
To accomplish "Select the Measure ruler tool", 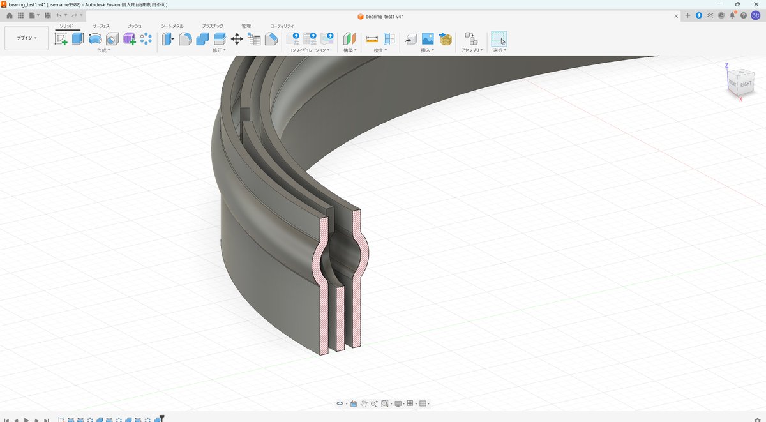I will pyautogui.click(x=372, y=39).
